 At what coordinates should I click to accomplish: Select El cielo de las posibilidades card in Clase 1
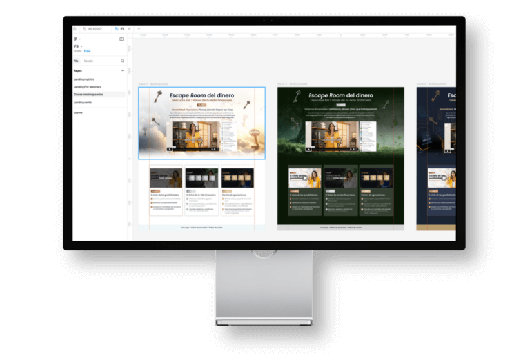(x=166, y=191)
